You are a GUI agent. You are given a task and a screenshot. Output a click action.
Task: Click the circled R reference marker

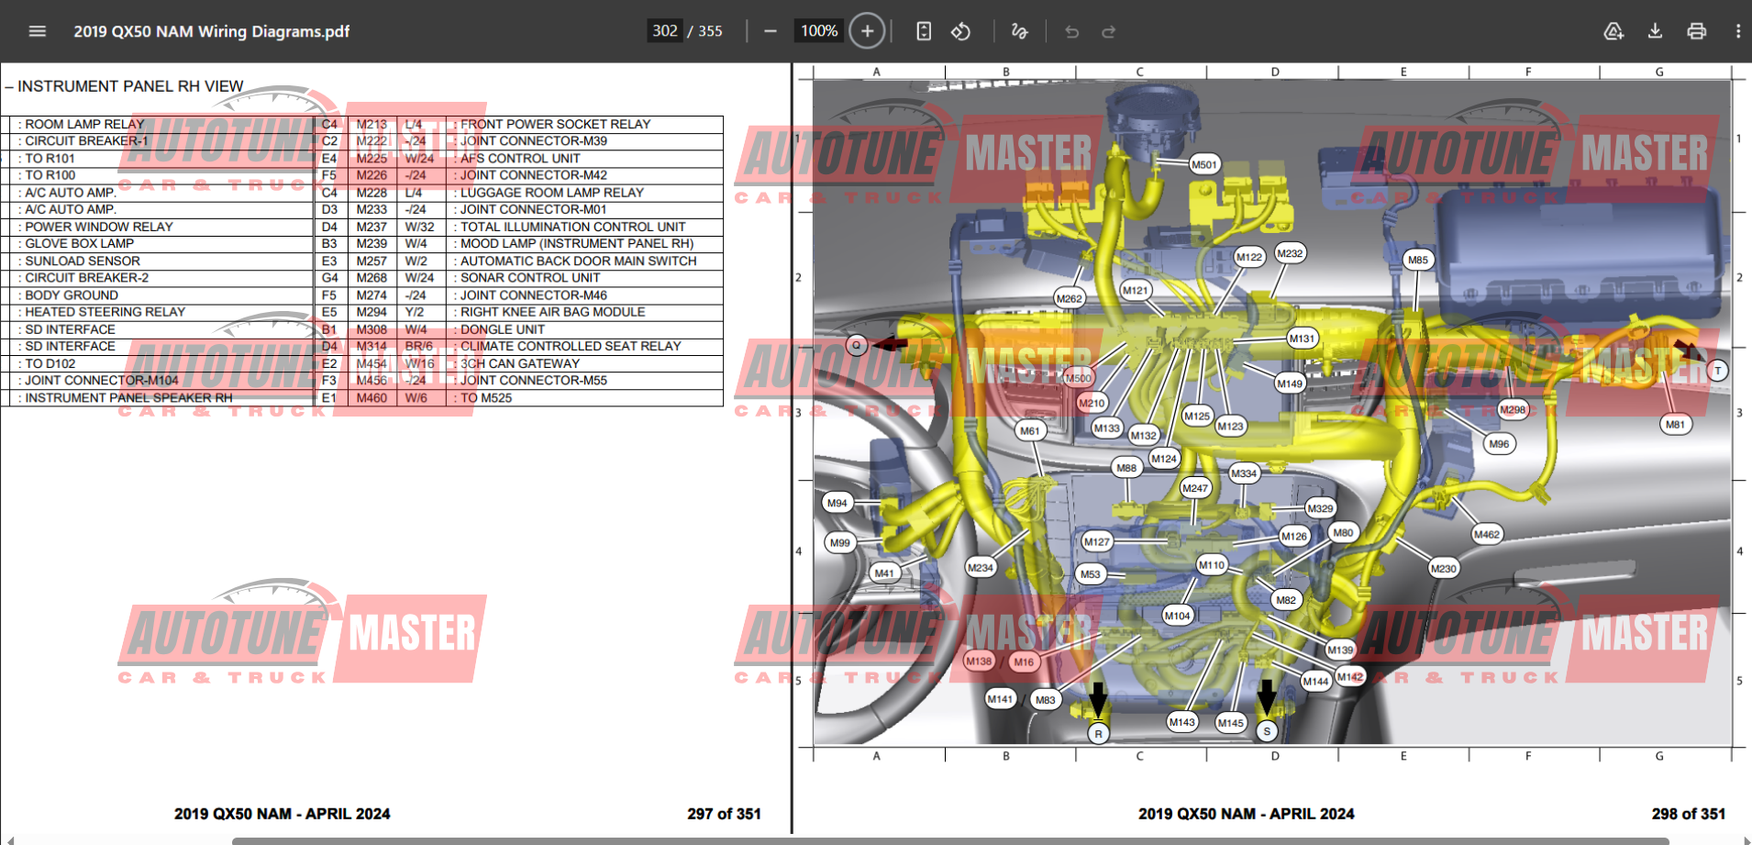[x=1099, y=733]
